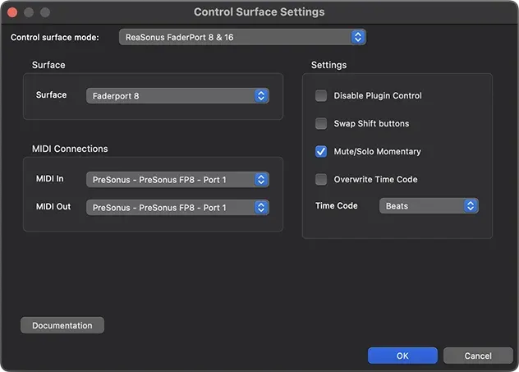Uncheck Mute/Solo Momentary option
519x372 pixels.
[x=321, y=151]
